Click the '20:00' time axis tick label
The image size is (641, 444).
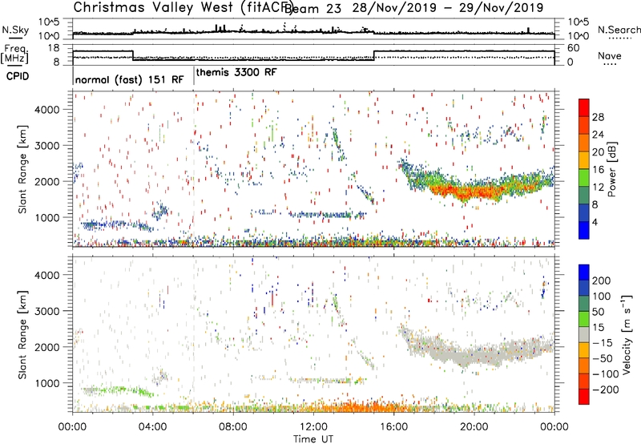click(474, 427)
